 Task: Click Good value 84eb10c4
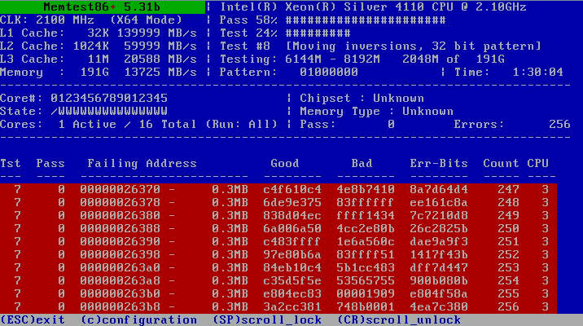[x=292, y=267]
